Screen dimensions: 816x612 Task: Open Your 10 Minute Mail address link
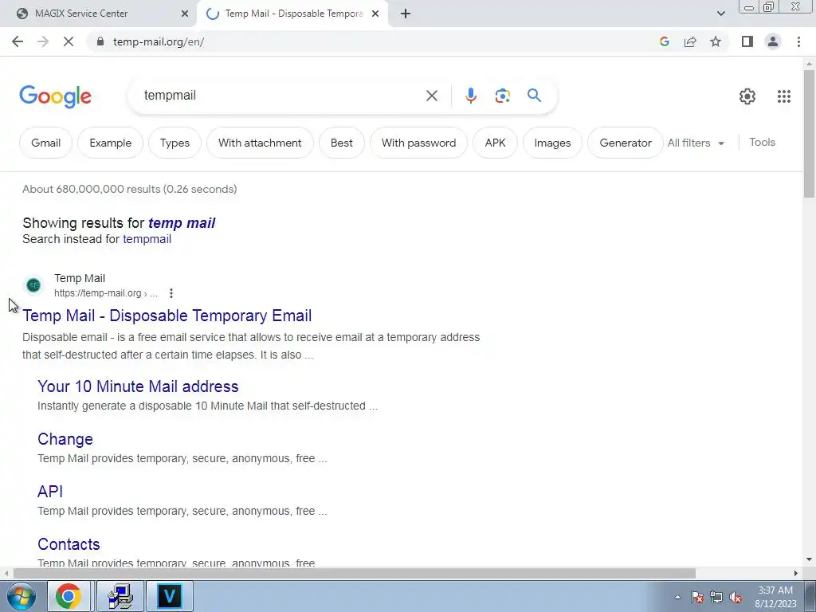tap(138, 386)
